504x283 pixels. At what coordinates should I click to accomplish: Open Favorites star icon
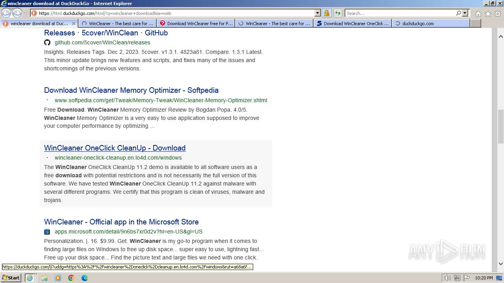pos(488,14)
